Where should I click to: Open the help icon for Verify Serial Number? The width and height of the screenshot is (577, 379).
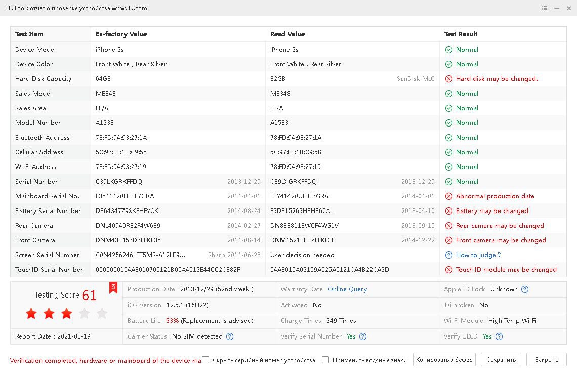point(363,336)
